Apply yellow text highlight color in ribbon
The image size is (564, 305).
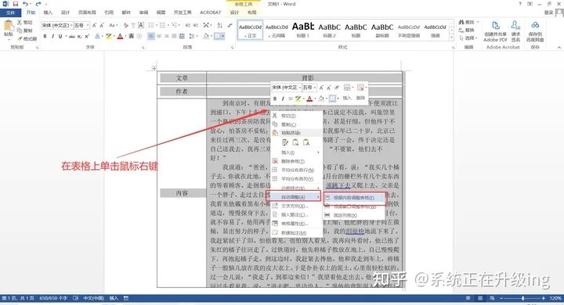[x=108, y=36]
